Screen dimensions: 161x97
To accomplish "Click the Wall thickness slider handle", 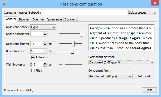I will click(x=64, y=64).
